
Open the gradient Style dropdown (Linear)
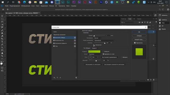(x=95, y=54)
